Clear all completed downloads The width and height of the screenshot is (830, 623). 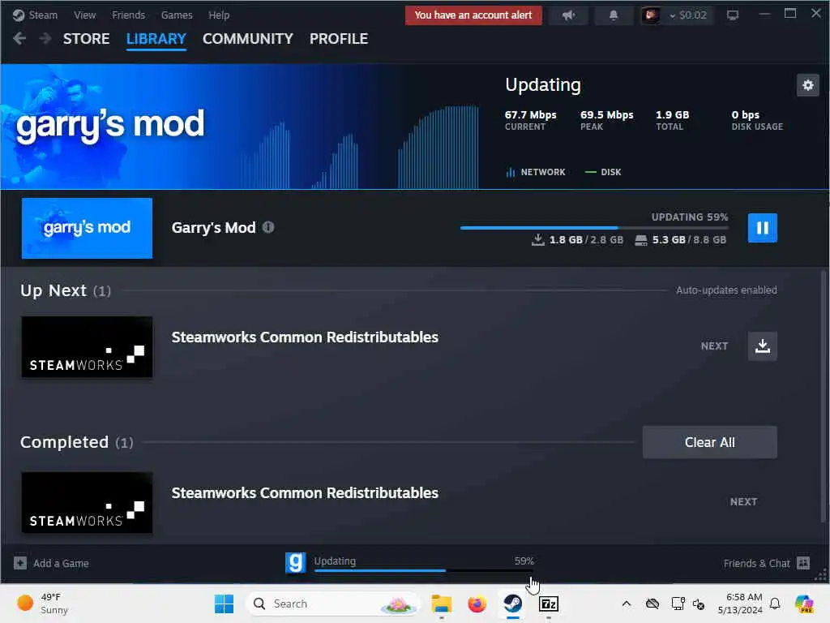point(709,442)
